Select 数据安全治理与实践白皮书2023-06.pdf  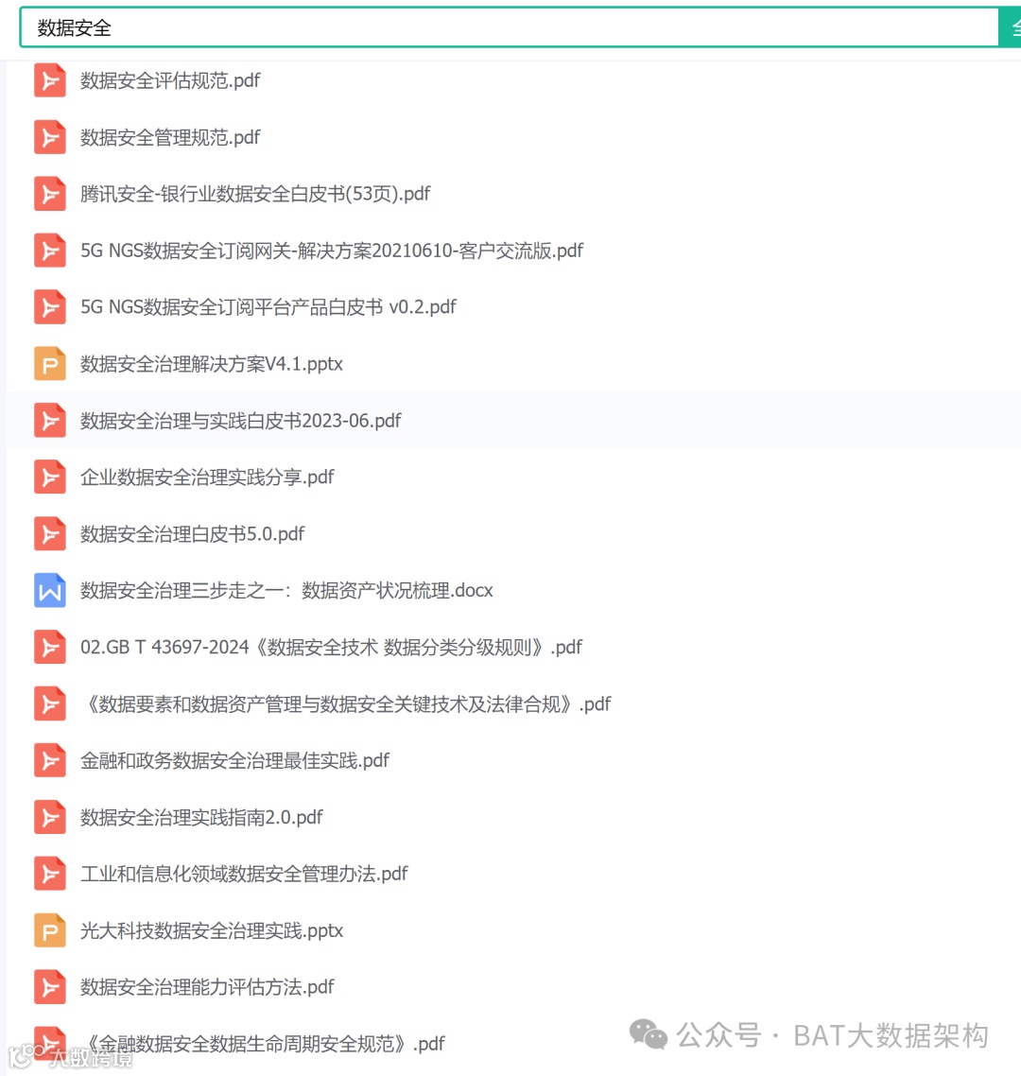(x=241, y=421)
